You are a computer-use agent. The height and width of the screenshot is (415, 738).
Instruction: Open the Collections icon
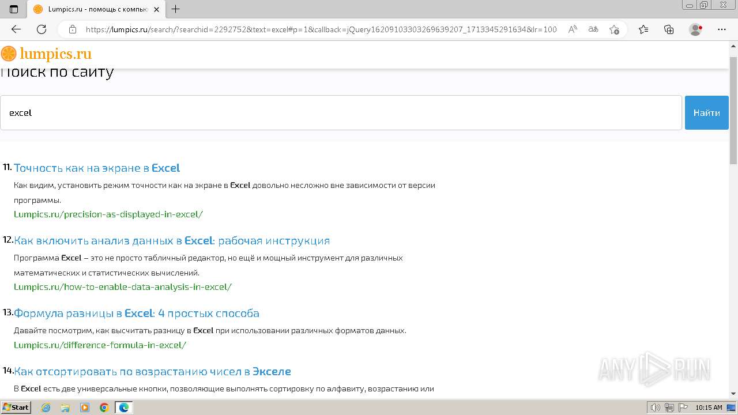point(669,29)
